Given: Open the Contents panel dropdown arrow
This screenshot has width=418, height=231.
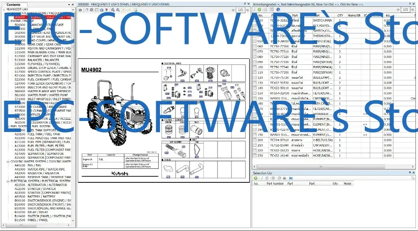Looking at the screenshot, I should pos(69,5).
